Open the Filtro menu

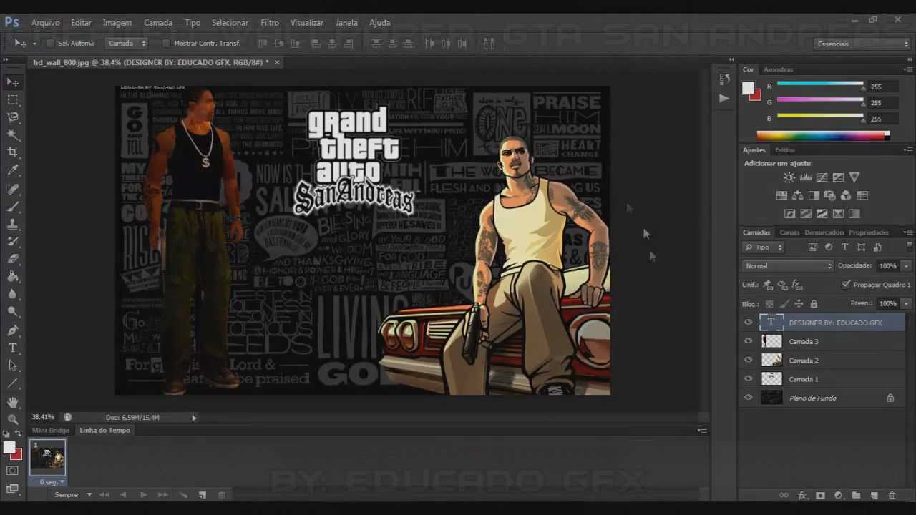click(270, 22)
